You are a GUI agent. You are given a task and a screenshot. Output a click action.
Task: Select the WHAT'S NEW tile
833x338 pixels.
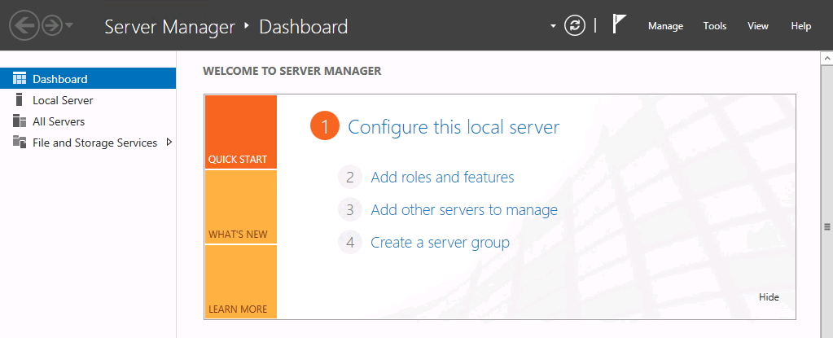coord(241,207)
